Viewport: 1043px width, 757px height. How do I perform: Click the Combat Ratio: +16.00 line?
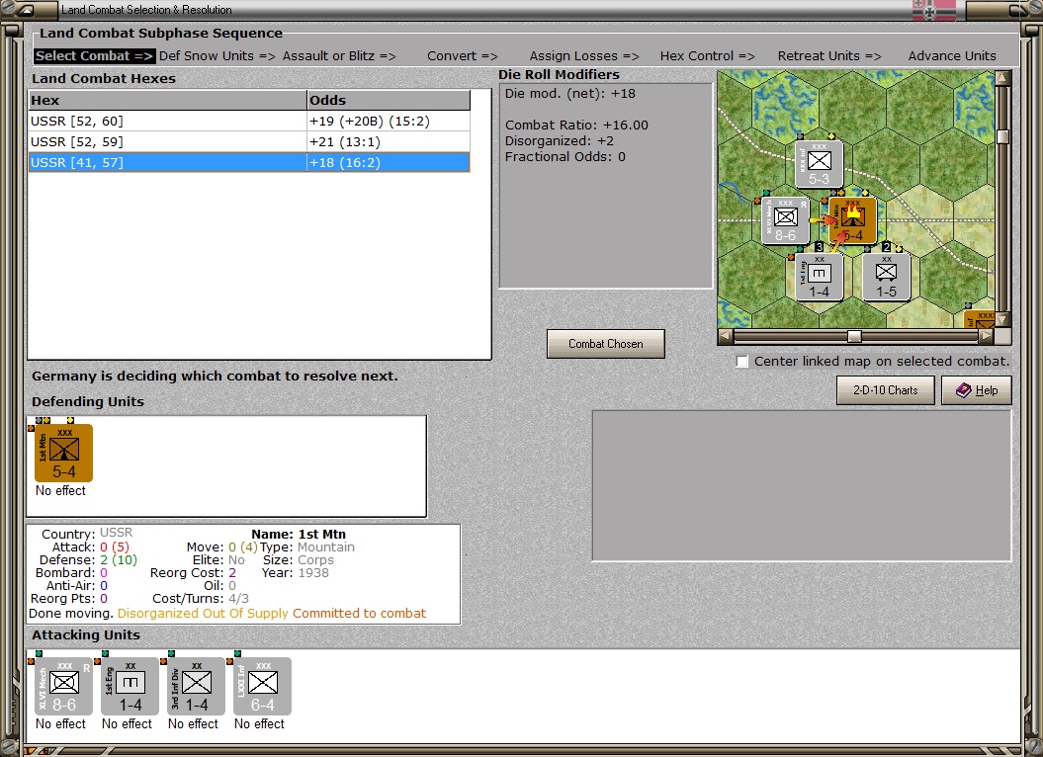click(576, 126)
